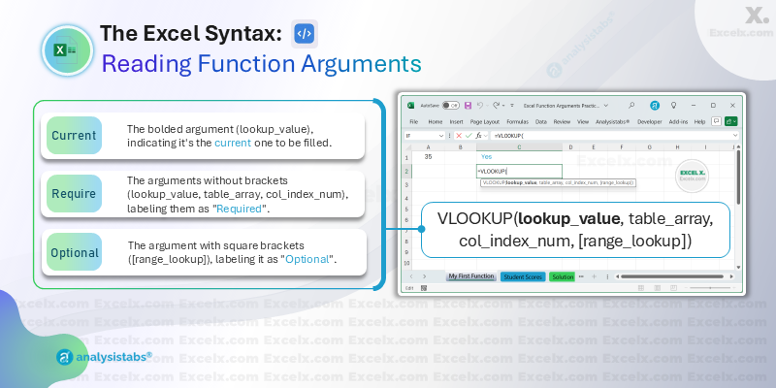Click the analysistabs logo at bottom left
Image resolution: width=776 pixels, height=388 pixels.
[x=104, y=357]
